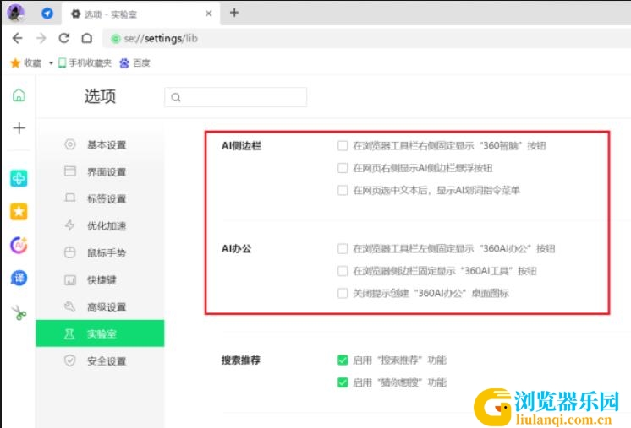Image resolution: width=631 pixels, height=428 pixels.
Task: Click the user avatar in title bar
Action: (16, 13)
